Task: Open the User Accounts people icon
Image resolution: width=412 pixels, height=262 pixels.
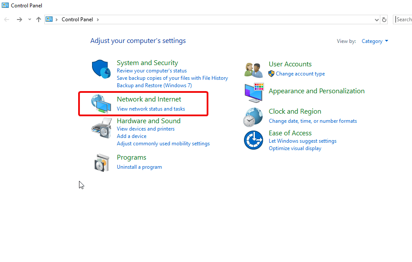Action: pos(253,70)
